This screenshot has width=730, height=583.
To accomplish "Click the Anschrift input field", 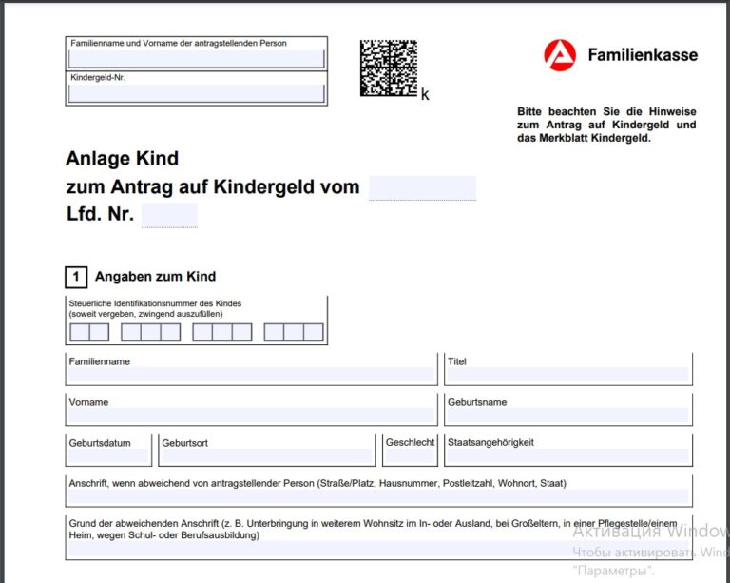I will click(378, 496).
